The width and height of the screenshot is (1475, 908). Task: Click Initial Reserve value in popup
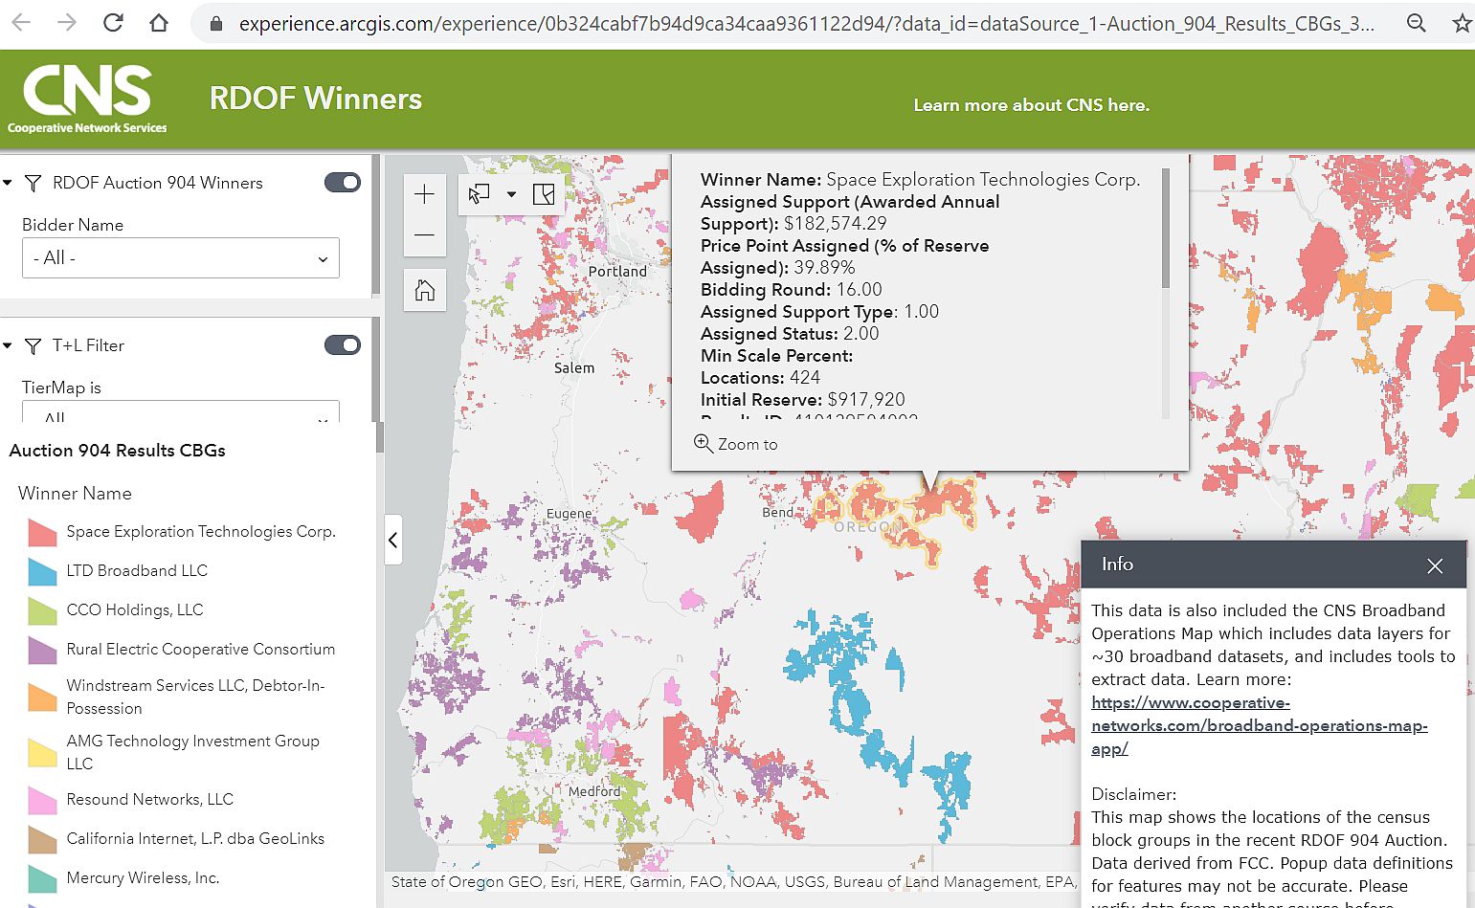[866, 400]
